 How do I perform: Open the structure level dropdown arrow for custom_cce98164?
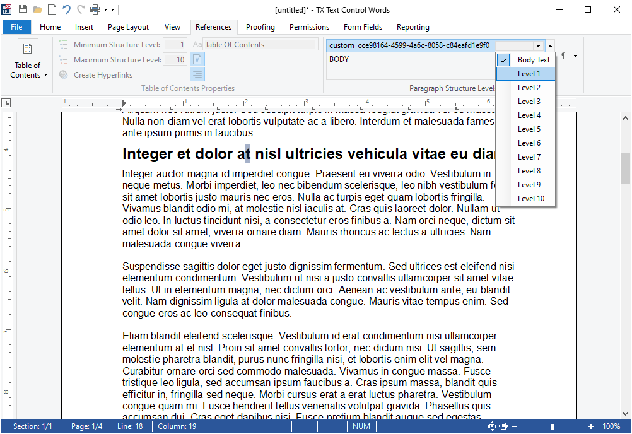tap(538, 46)
